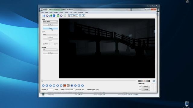
Task: Open the Go menu
Action: (71, 13)
